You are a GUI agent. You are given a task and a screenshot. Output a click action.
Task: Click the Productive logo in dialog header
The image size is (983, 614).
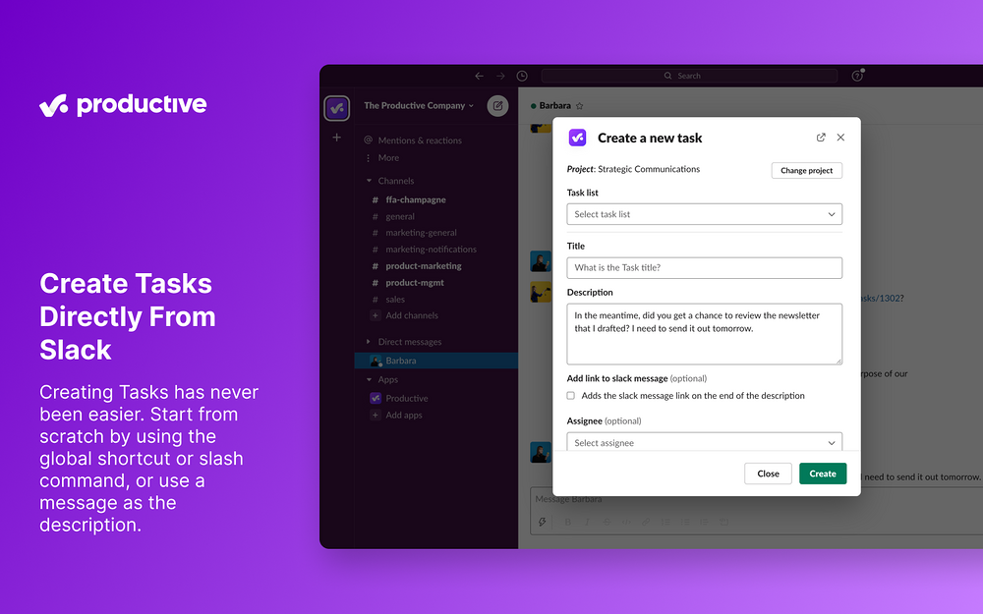(x=577, y=138)
